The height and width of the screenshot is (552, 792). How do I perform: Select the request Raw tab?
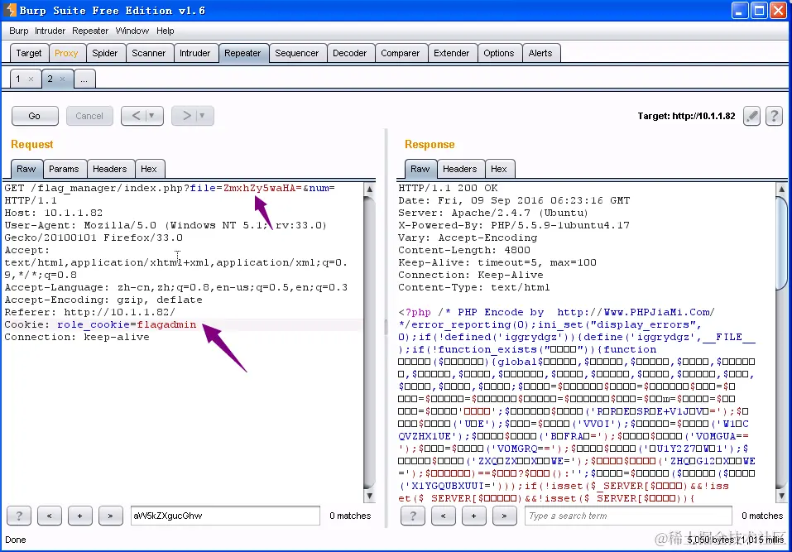click(x=26, y=169)
